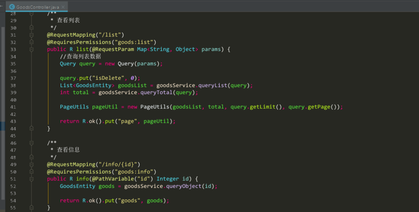Click the "goods:list" string literal
Image resolution: width=419 pixels, height=212 pixels.
point(134,42)
